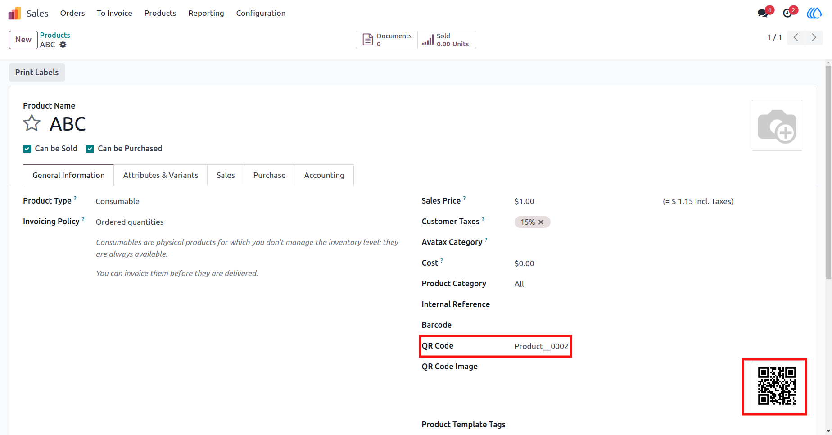Open the Sold 0.00 Units stat button
The image size is (832, 435).
click(447, 40)
